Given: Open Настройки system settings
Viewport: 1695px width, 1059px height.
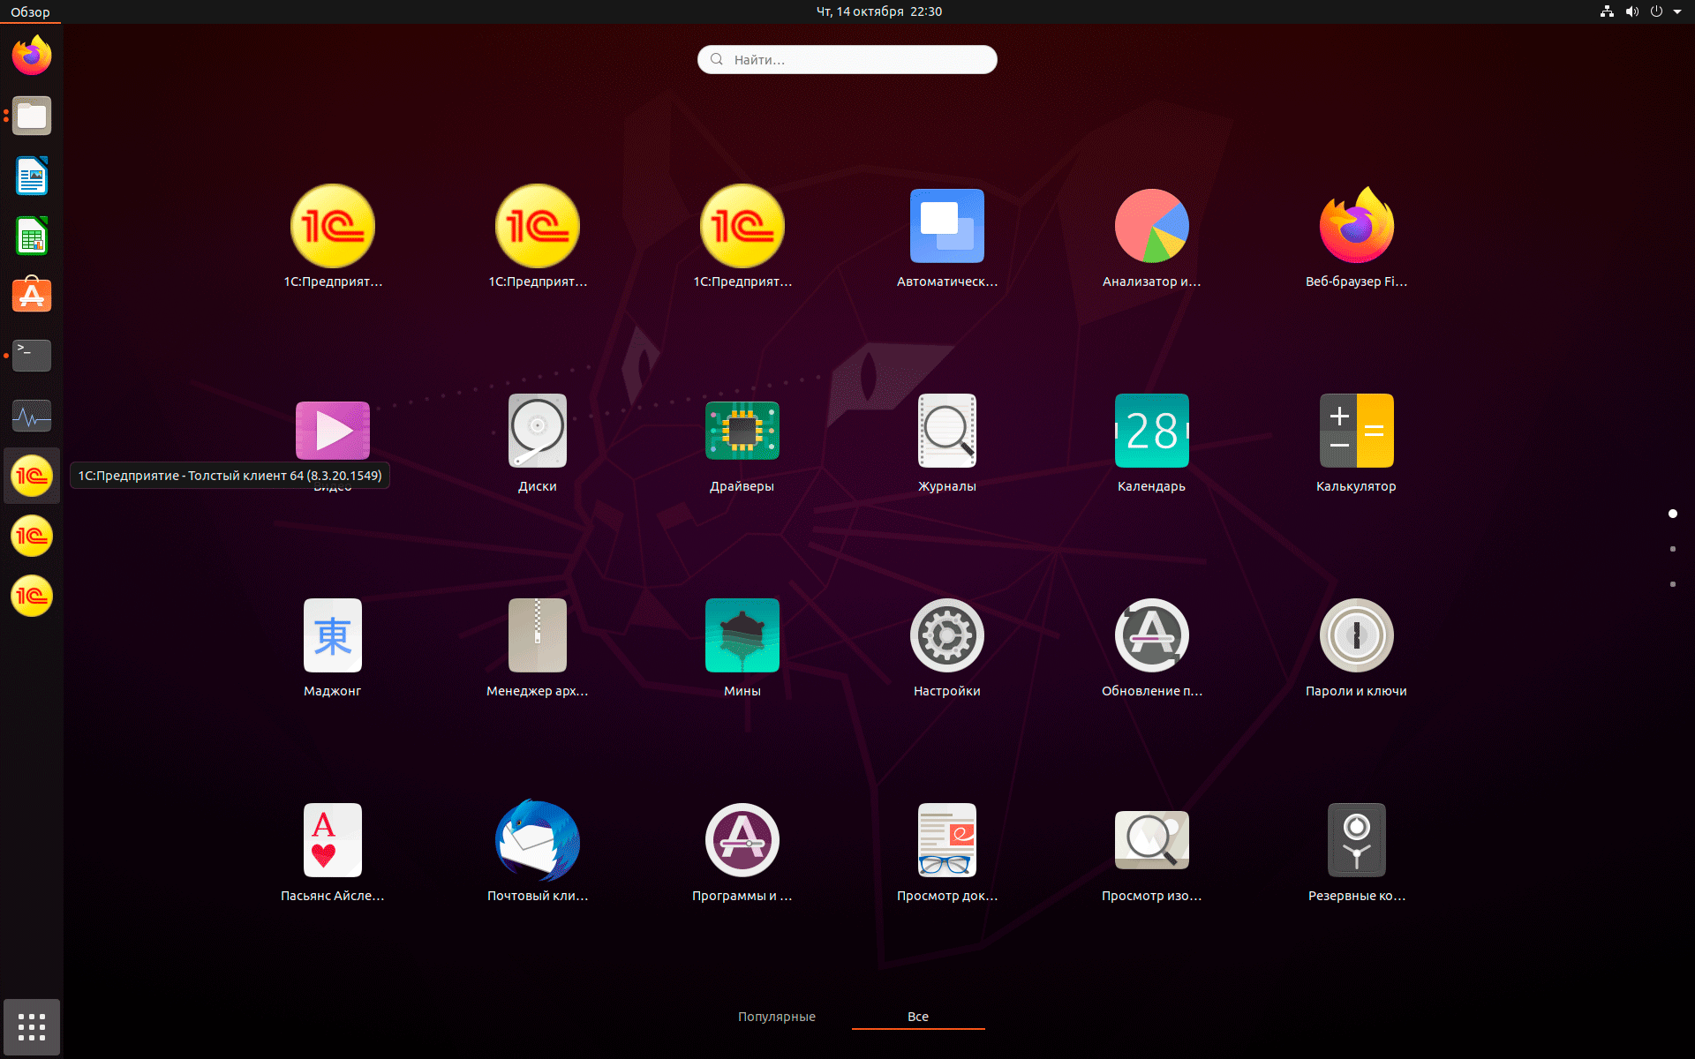Looking at the screenshot, I should coord(946,636).
